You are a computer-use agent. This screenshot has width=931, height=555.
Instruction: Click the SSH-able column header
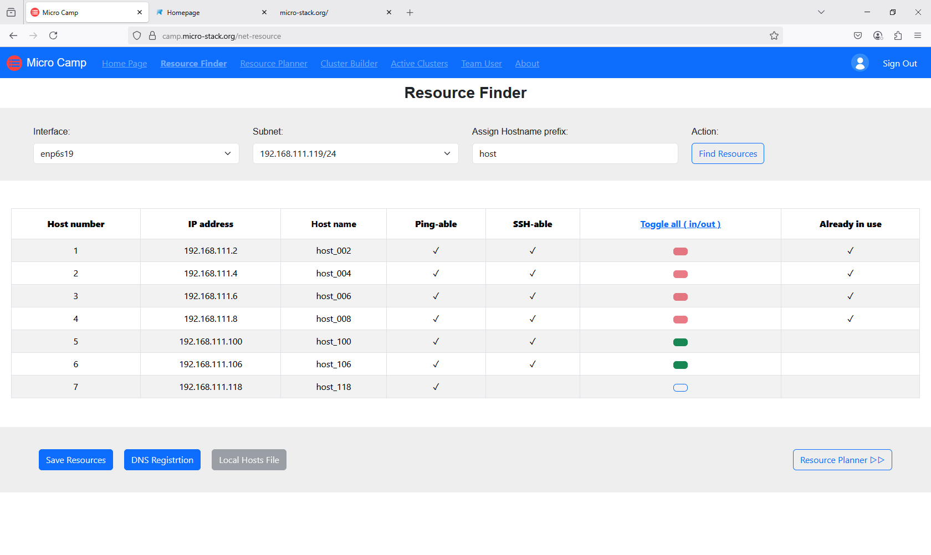(x=533, y=224)
